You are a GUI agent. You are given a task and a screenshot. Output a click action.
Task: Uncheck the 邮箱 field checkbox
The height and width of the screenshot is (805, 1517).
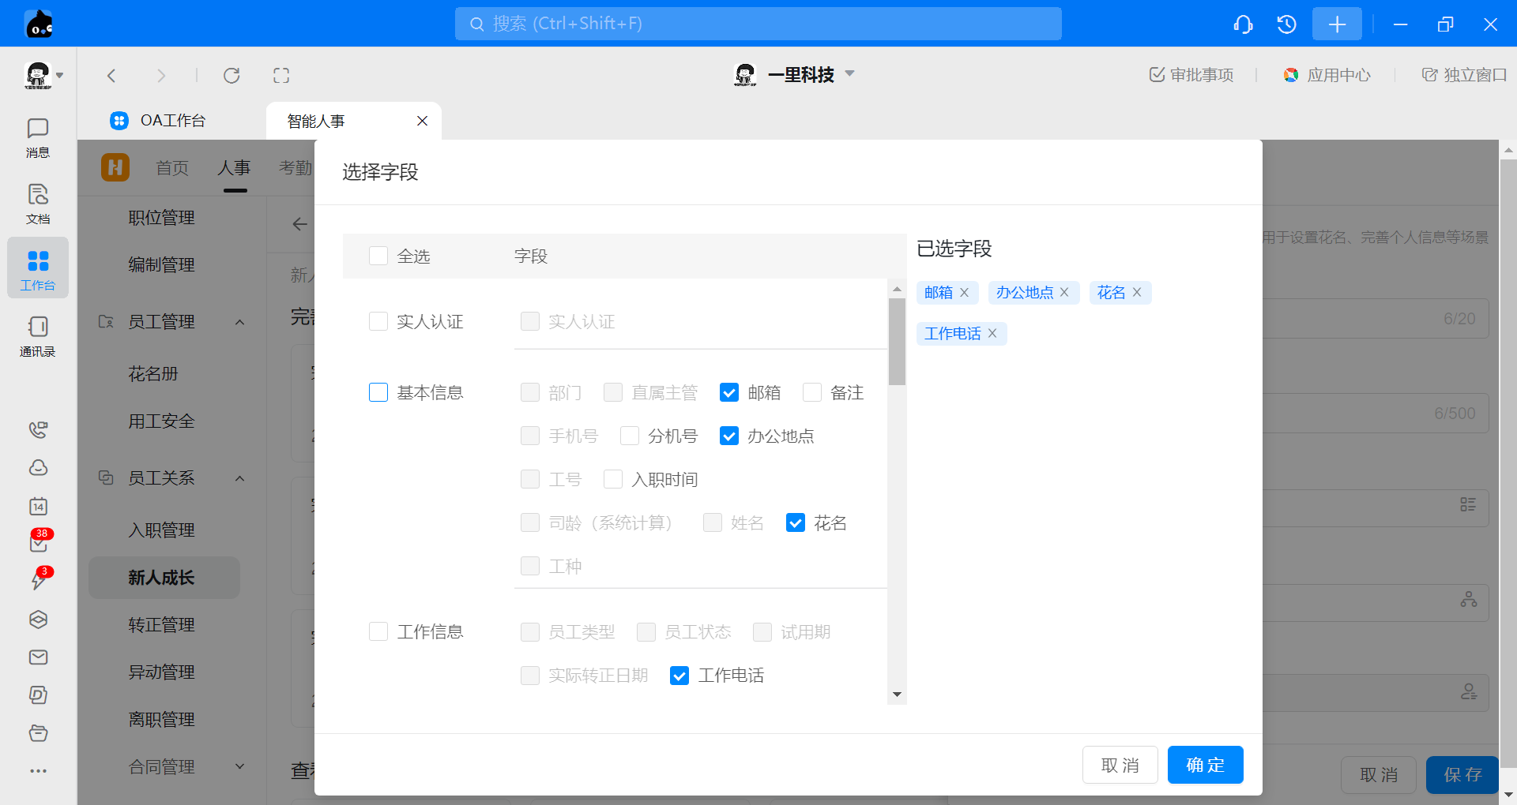pyautogui.click(x=729, y=392)
